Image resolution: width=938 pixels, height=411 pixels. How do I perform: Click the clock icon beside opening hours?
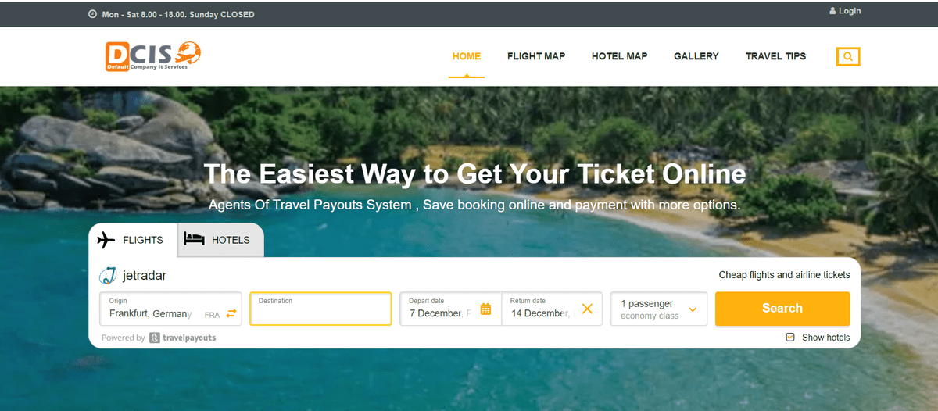(x=92, y=14)
